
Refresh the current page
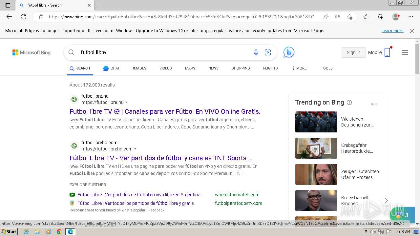pyautogui.click(x=24, y=17)
